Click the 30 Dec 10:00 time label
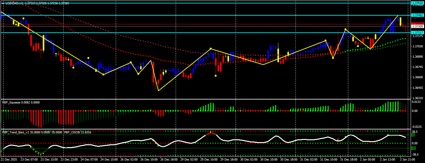 tap(268, 159)
